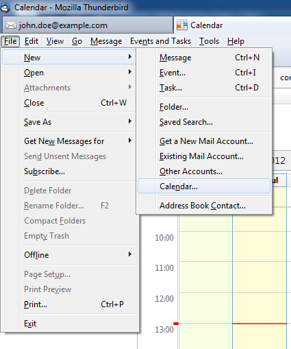This screenshot has height=349, width=291.
Task: Select Address Book Contact... entry
Action: coord(204,206)
